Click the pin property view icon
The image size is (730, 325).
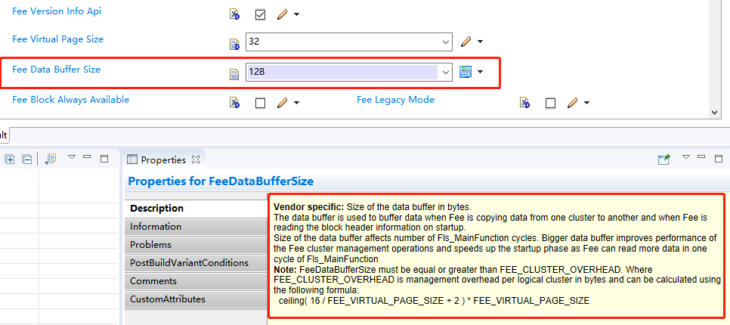[664, 159]
